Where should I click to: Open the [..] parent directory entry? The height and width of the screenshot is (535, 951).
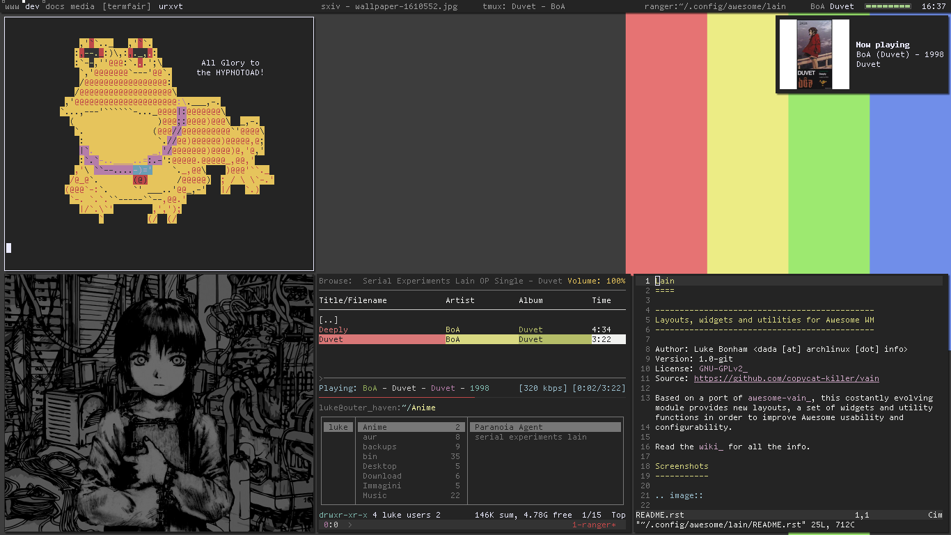click(329, 320)
